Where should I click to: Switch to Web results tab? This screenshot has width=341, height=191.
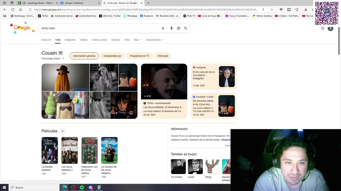tap(127, 40)
